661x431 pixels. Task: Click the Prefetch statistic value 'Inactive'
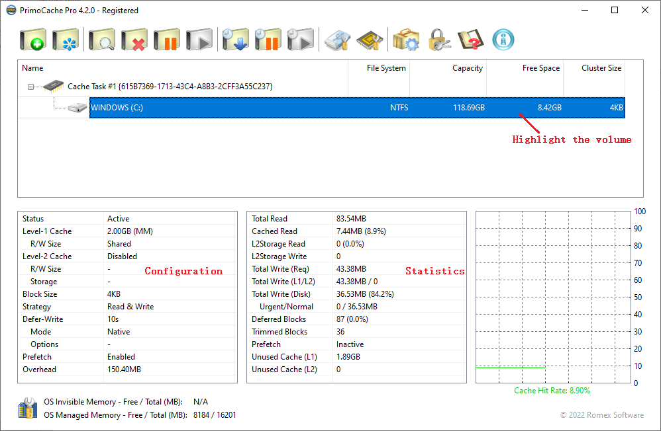pyautogui.click(x=350, y=344)
